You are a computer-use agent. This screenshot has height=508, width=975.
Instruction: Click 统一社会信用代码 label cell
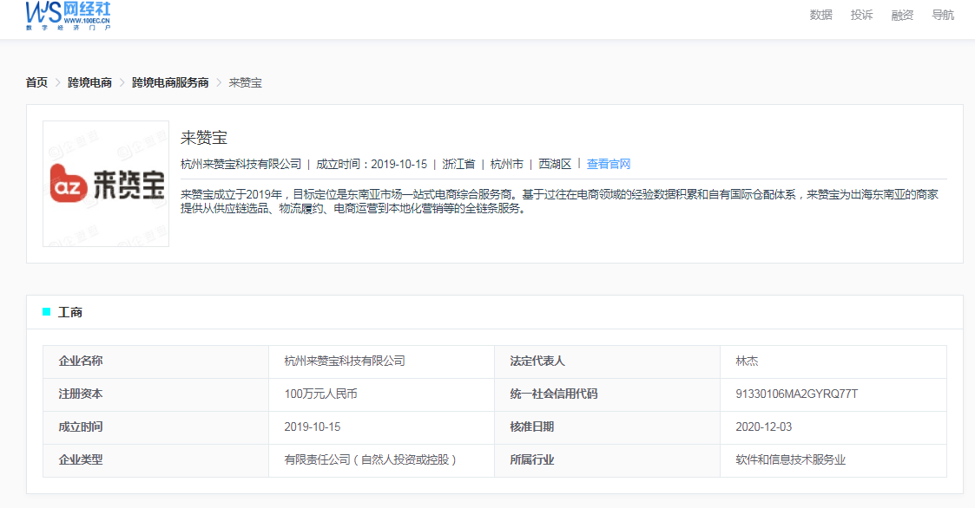point(607,394)
